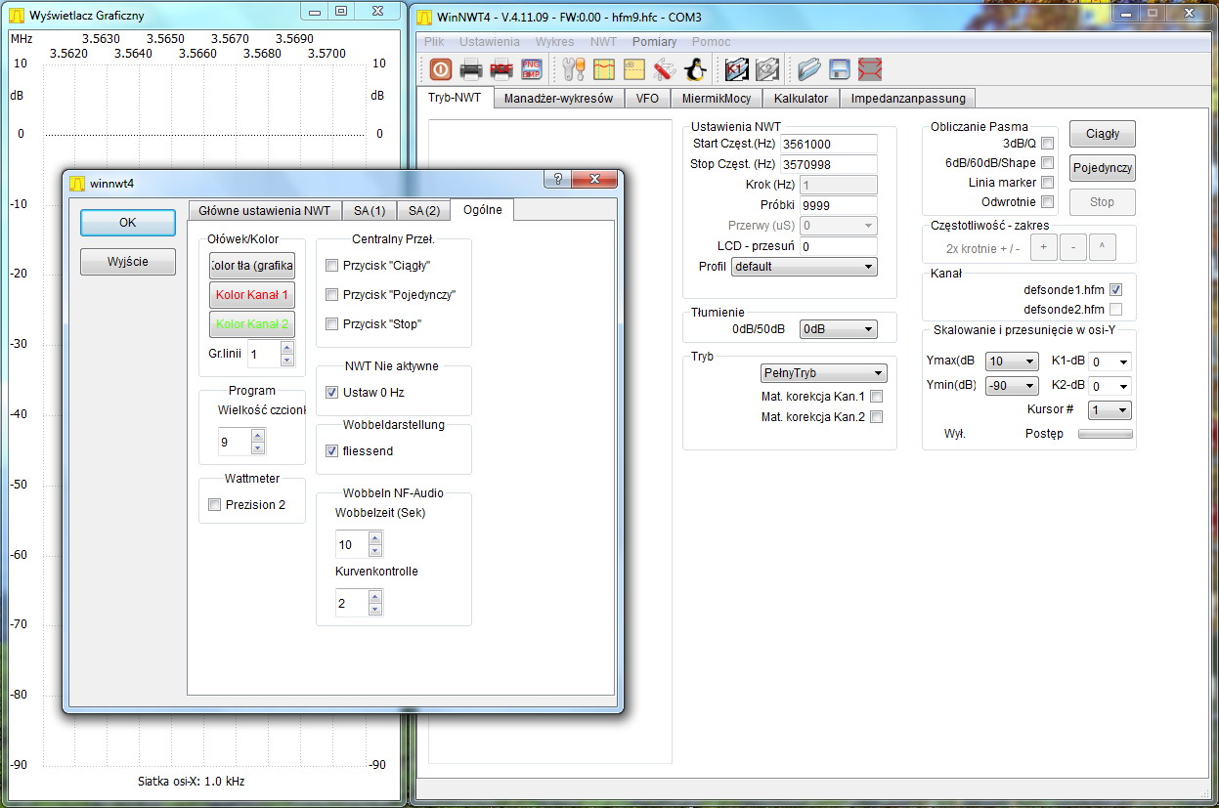
Task: Click the blue floppy disk save icon
Action: coord(839,69)
